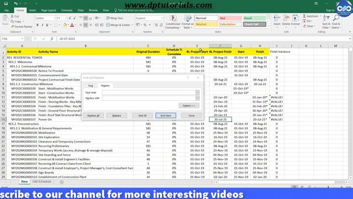This screenshot has height=199, width=353.
Task: Click the AutoSum sigma icon
Action: click(x=304, y=16)
